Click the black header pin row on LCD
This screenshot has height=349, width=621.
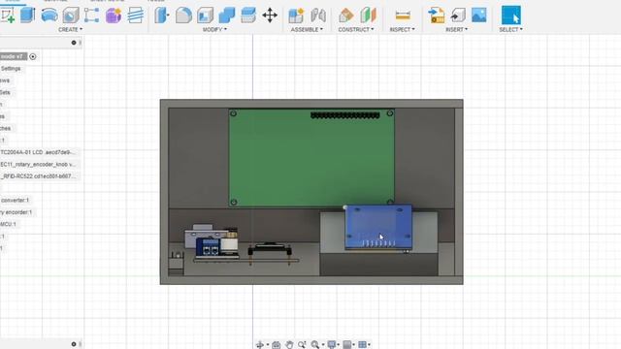point(345,115)
